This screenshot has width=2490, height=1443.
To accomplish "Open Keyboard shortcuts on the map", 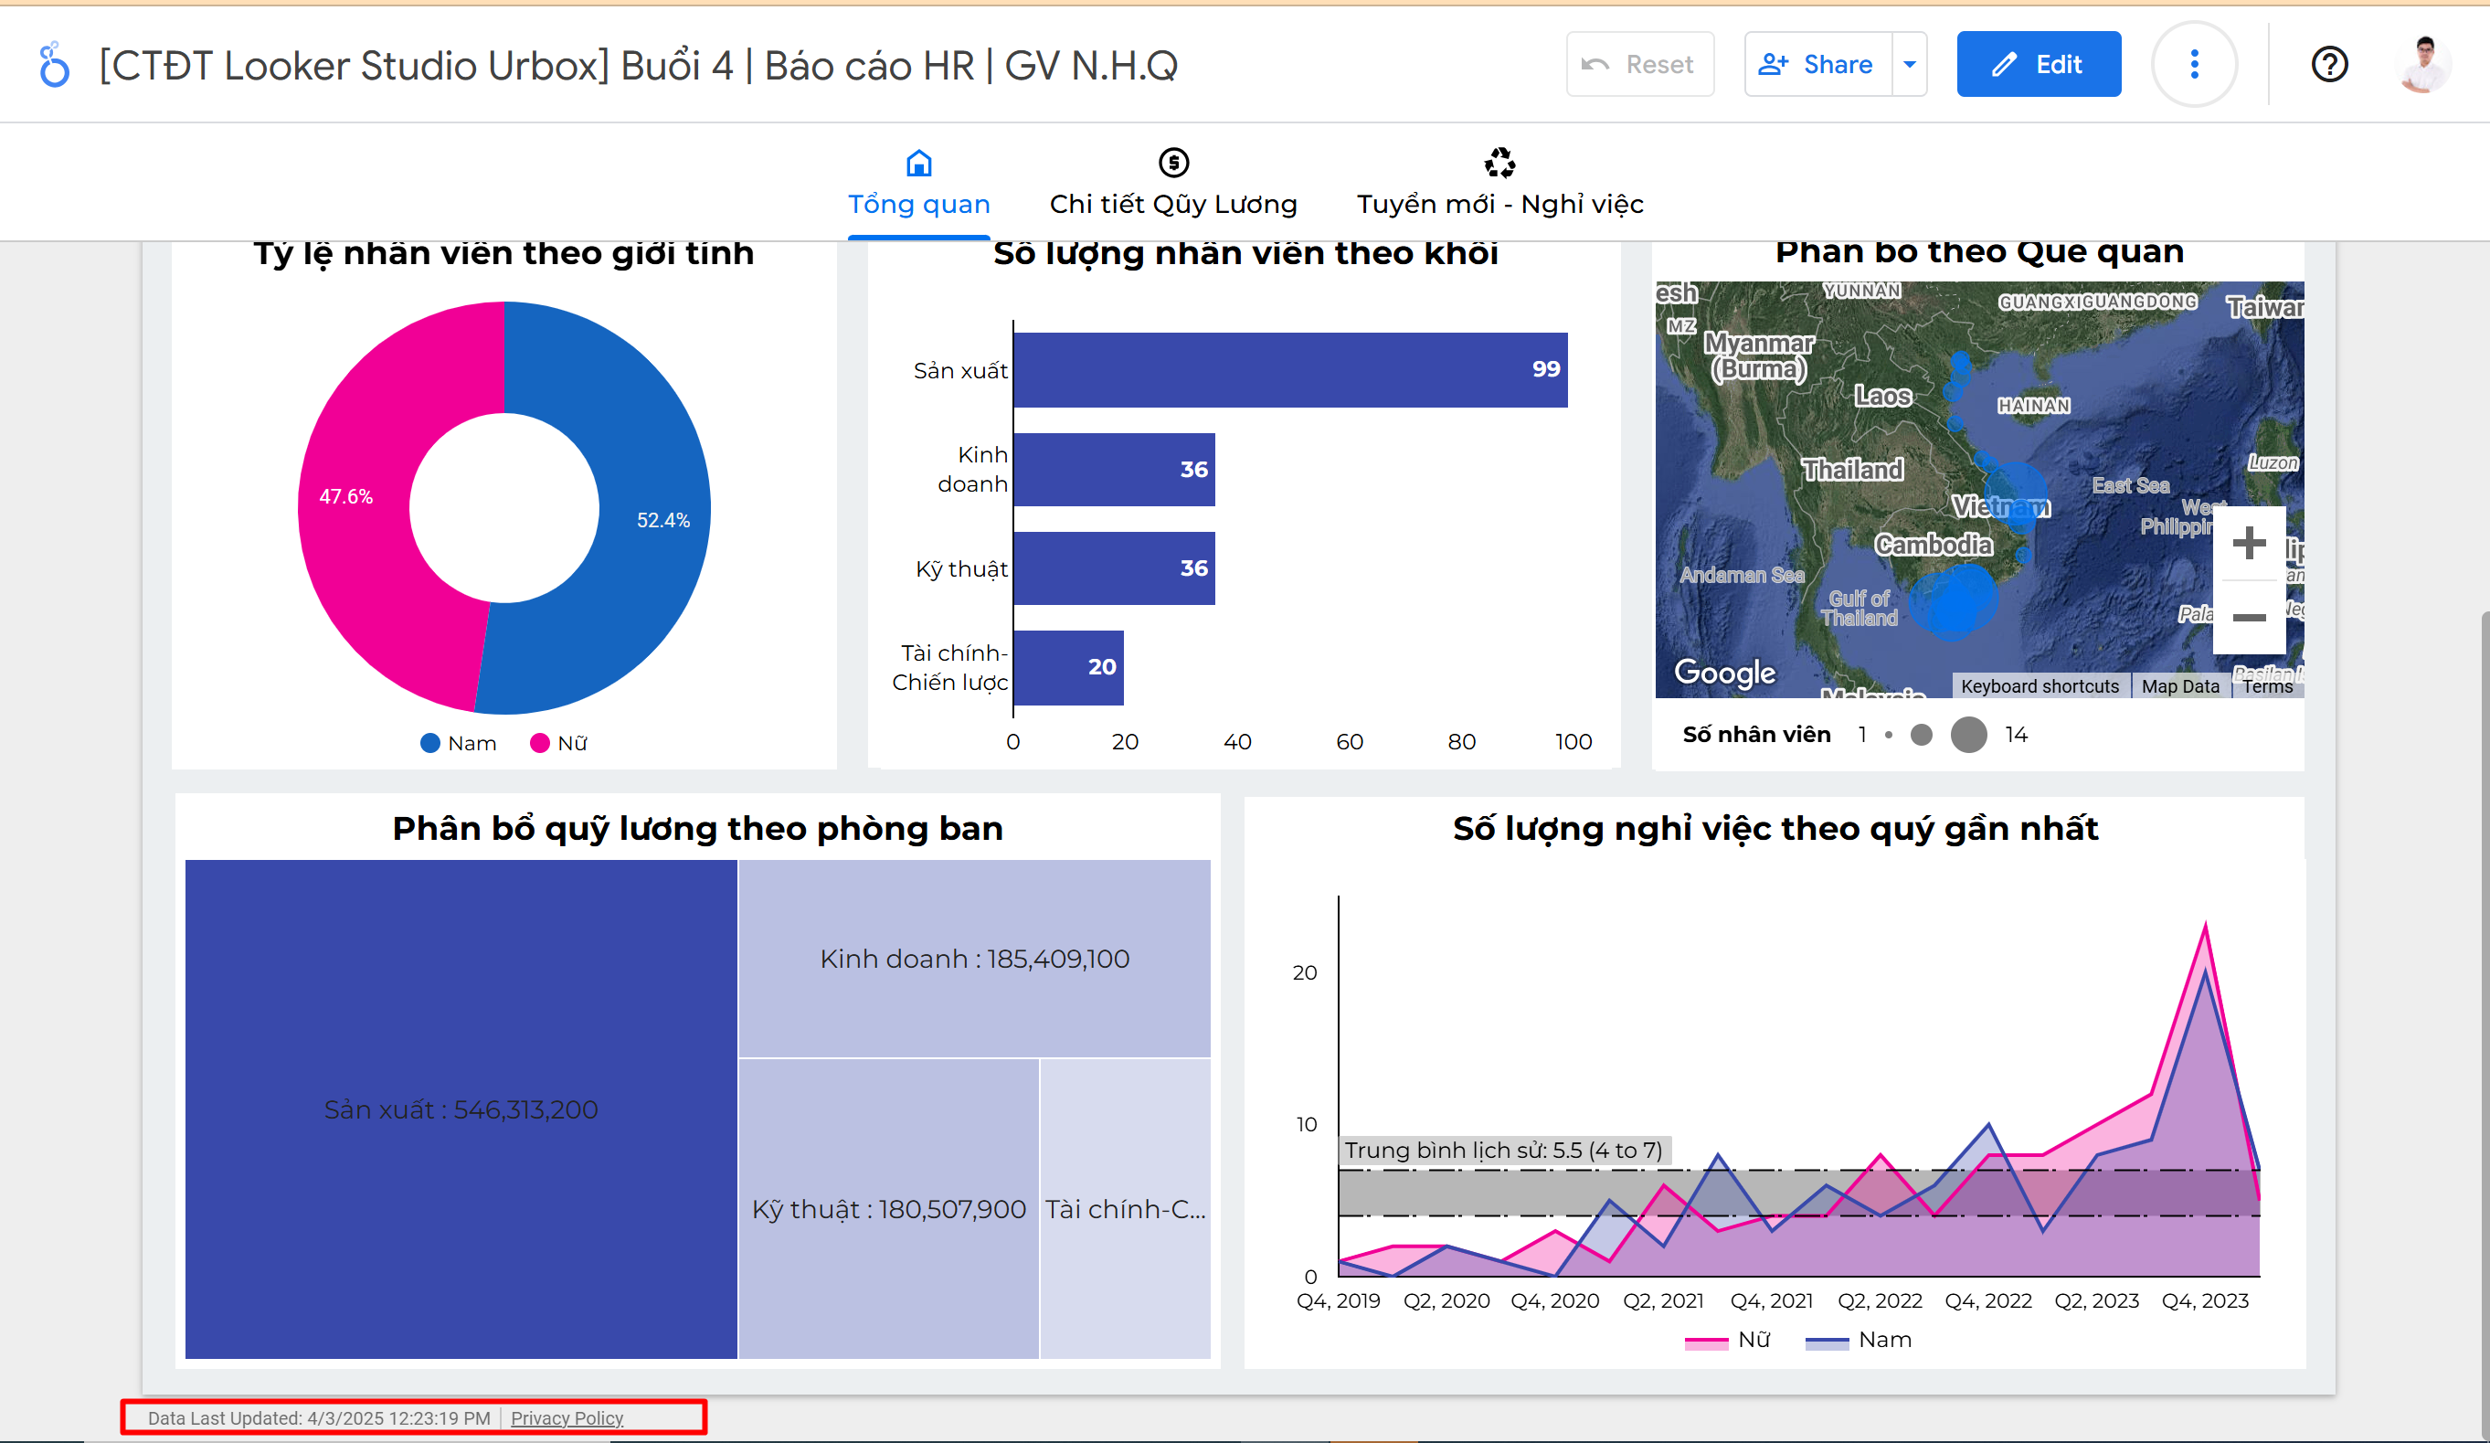I will click(x=2039, y=686).
